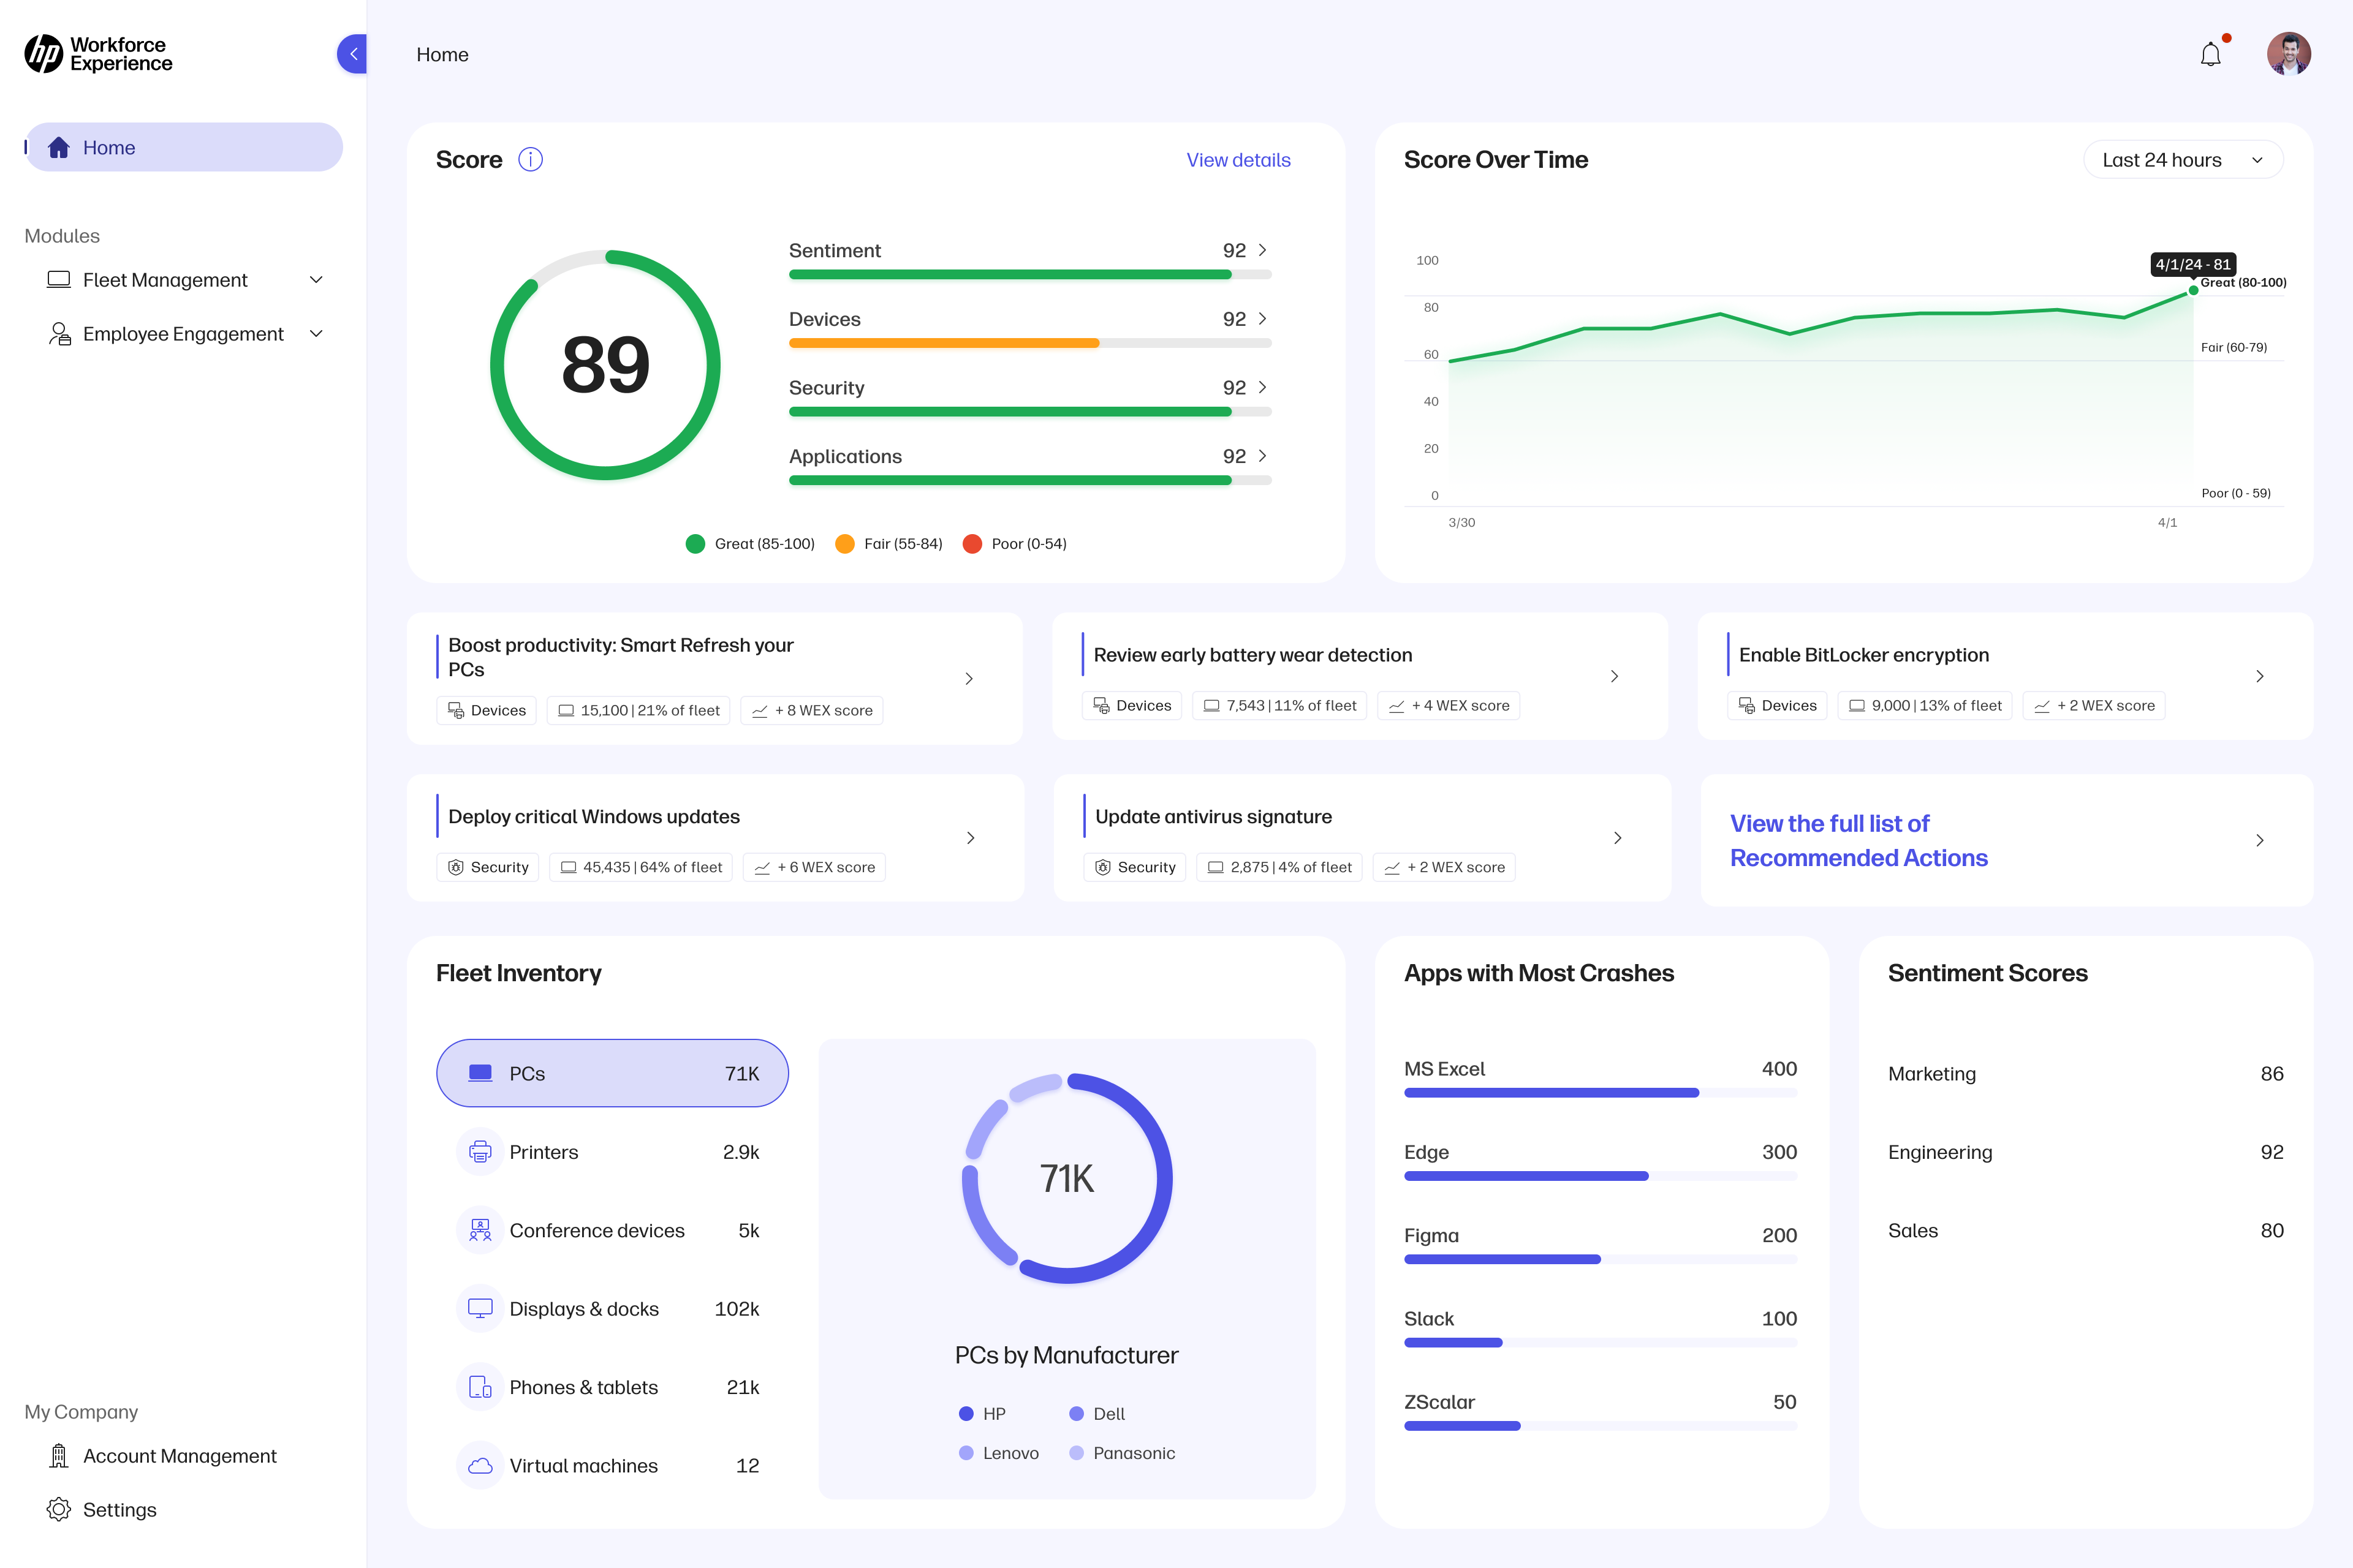The height and width of the screenshot is (1568, 2353).
Task: Click the 71K PCs by Manufacturer donut
Action: point(1067,1178)
